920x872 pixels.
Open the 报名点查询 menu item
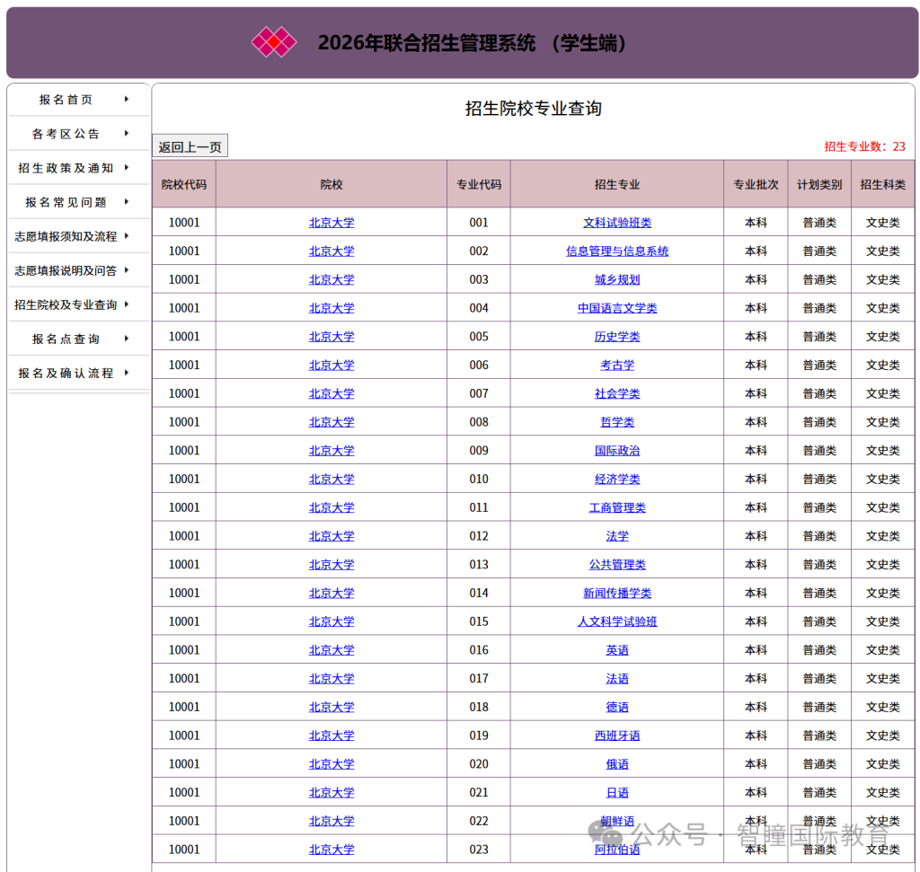(x=66, y=339)
